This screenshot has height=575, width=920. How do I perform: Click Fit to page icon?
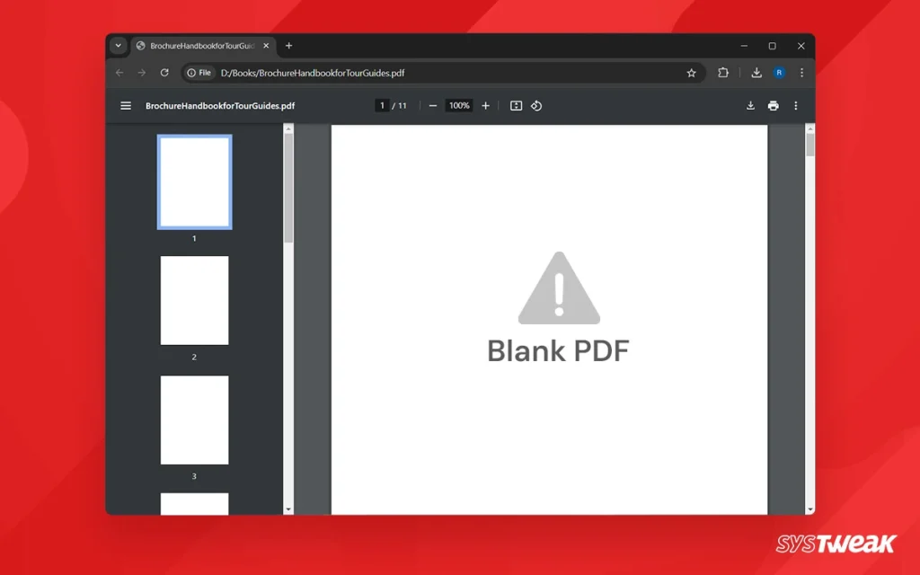point(516,106)
